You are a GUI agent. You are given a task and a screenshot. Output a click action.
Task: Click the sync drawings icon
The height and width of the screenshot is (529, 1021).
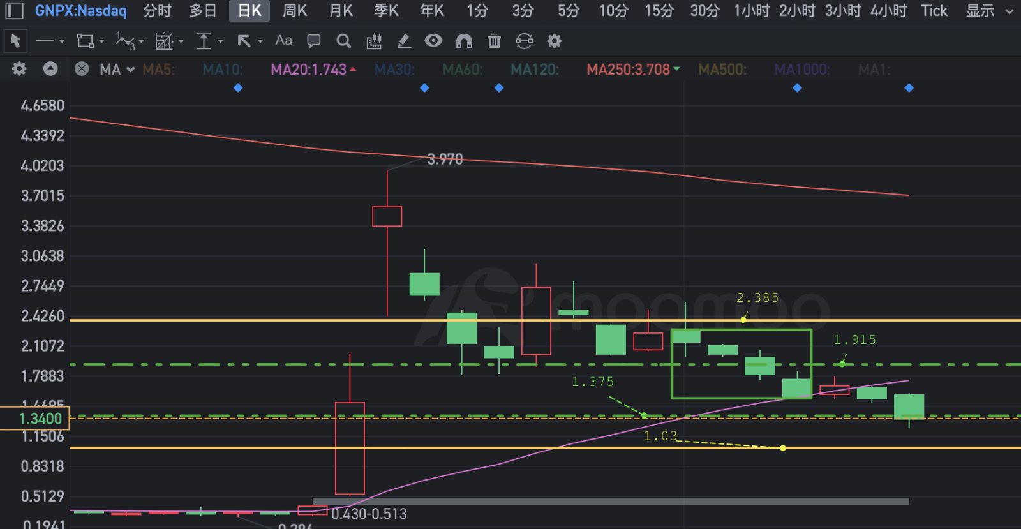524,41
